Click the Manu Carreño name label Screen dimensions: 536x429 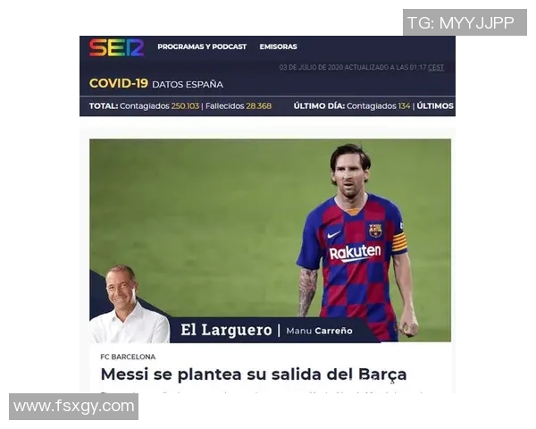319,331
